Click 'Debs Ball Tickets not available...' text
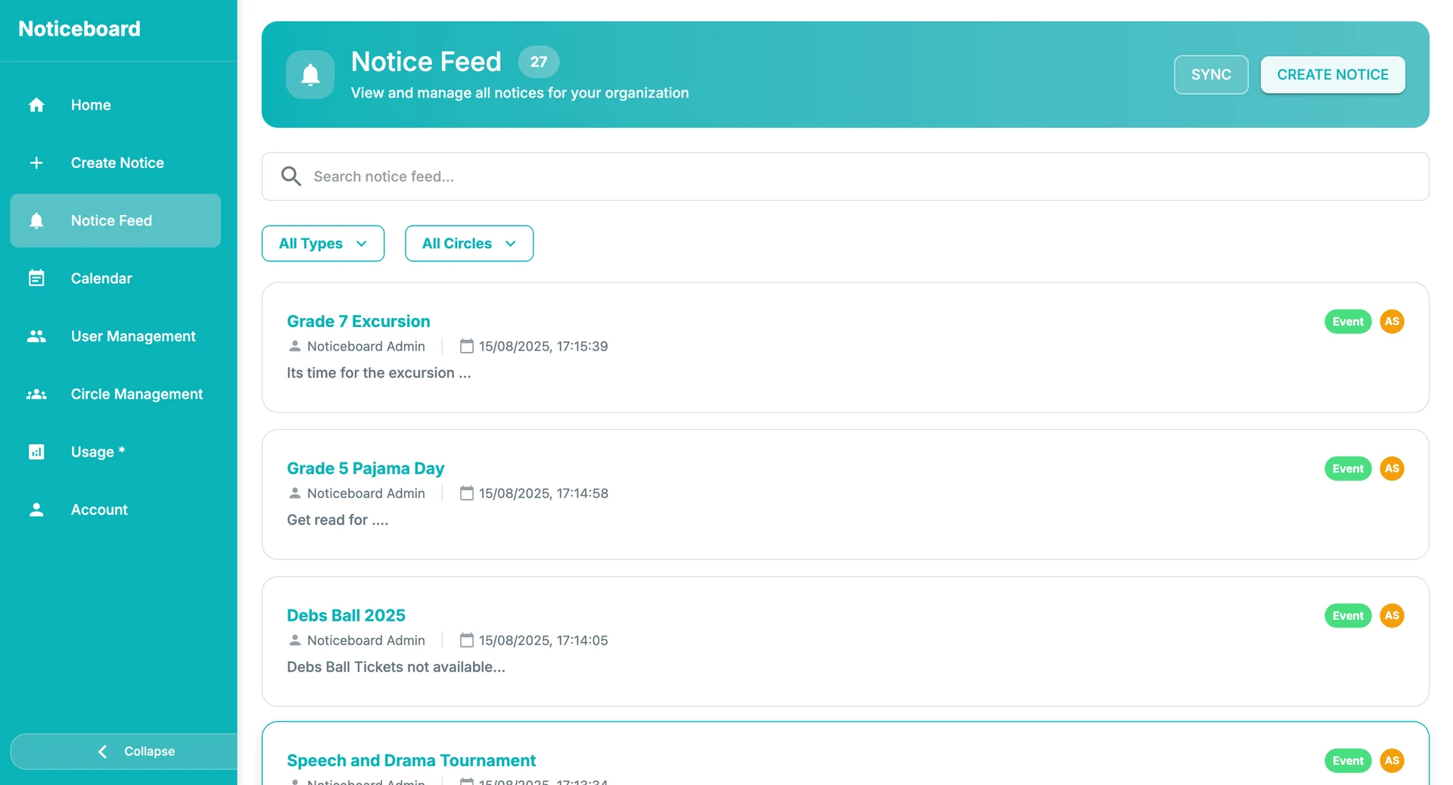 [396, 667]
